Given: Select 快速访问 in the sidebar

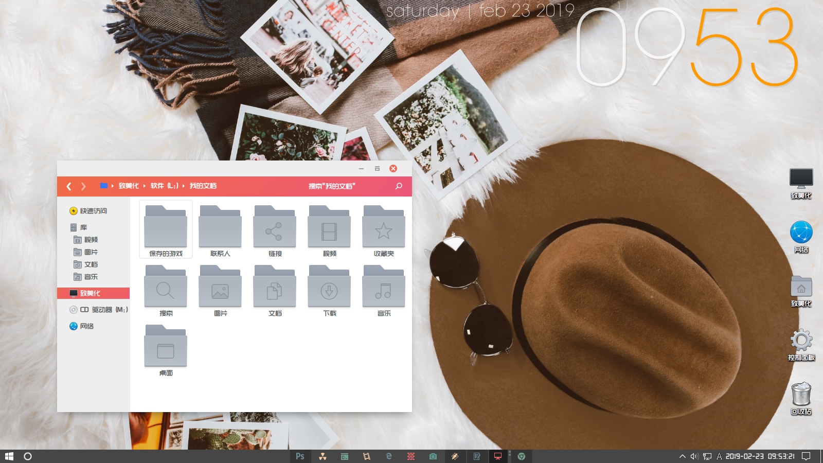Looking at the screenshot, I should click(93, 211).
